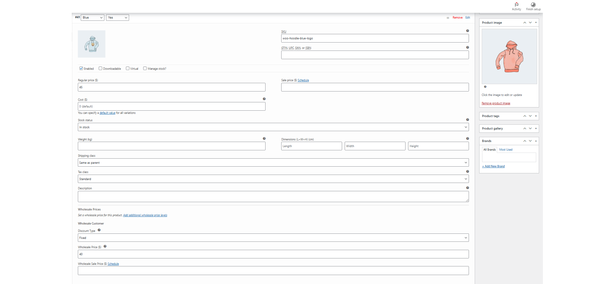Click the Width dimension field
615x284 pixels.
tap(375, 146)
